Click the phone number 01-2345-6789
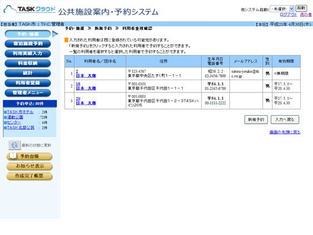Viewport: 313px width, 235px height. [215, 89]
